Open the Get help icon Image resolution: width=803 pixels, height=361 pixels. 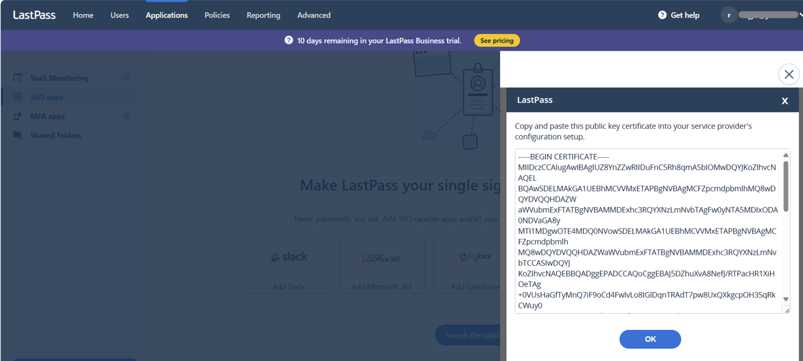coord(662,15)
